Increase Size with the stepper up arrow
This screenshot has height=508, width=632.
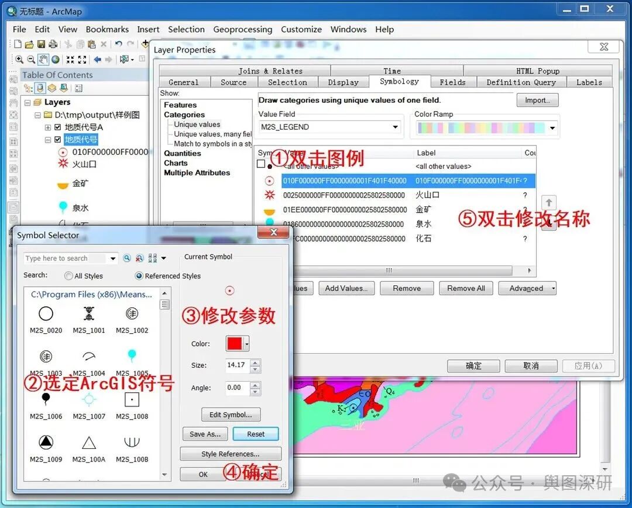(x=255, y=362)
